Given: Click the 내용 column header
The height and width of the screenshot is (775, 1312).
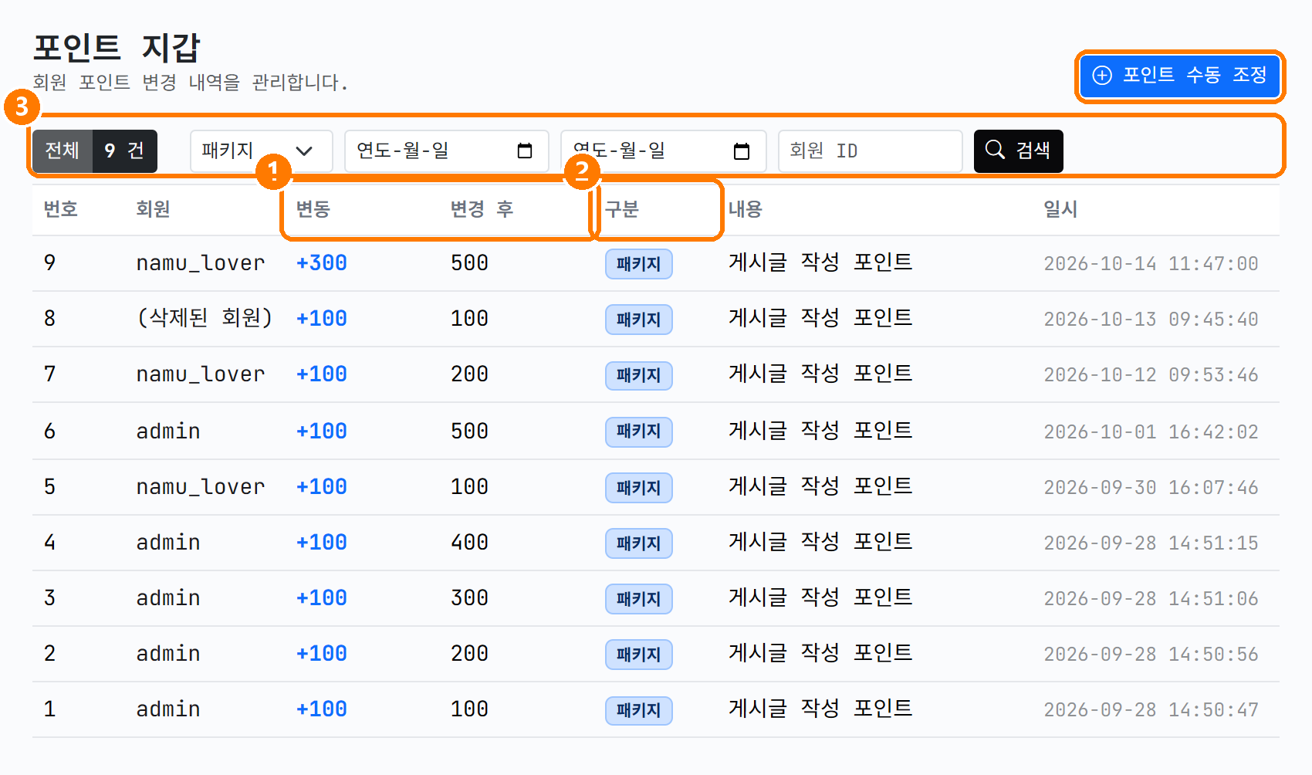Looking at the screenshot, I should (746, 209).
